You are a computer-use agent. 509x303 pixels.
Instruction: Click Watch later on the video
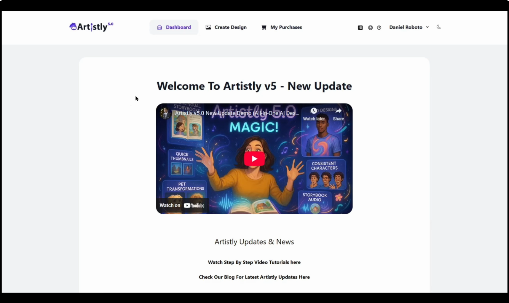314,114
